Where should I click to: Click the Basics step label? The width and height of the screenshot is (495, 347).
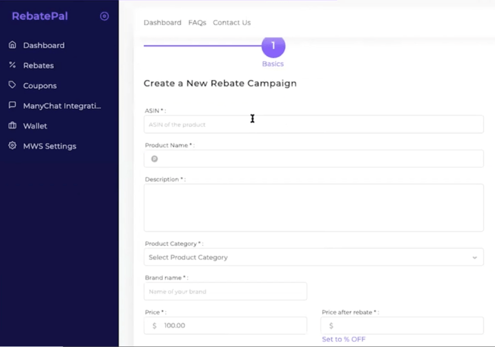(273, 64)
